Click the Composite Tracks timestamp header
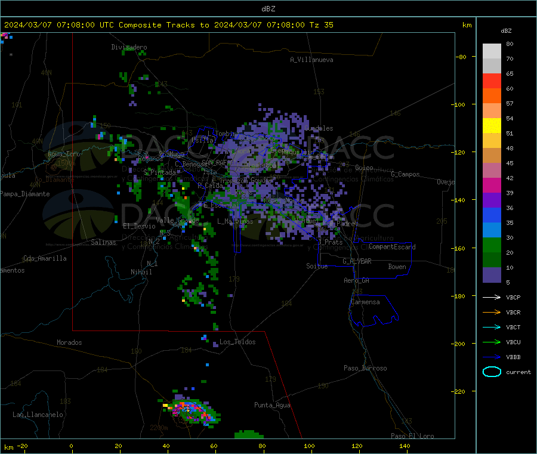The width and height of the screenshot is (537, 454). [x=168, y=25]
